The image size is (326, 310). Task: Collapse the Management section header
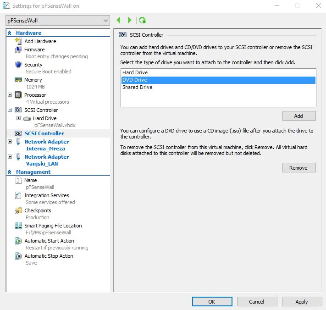[x=10, y=172]
